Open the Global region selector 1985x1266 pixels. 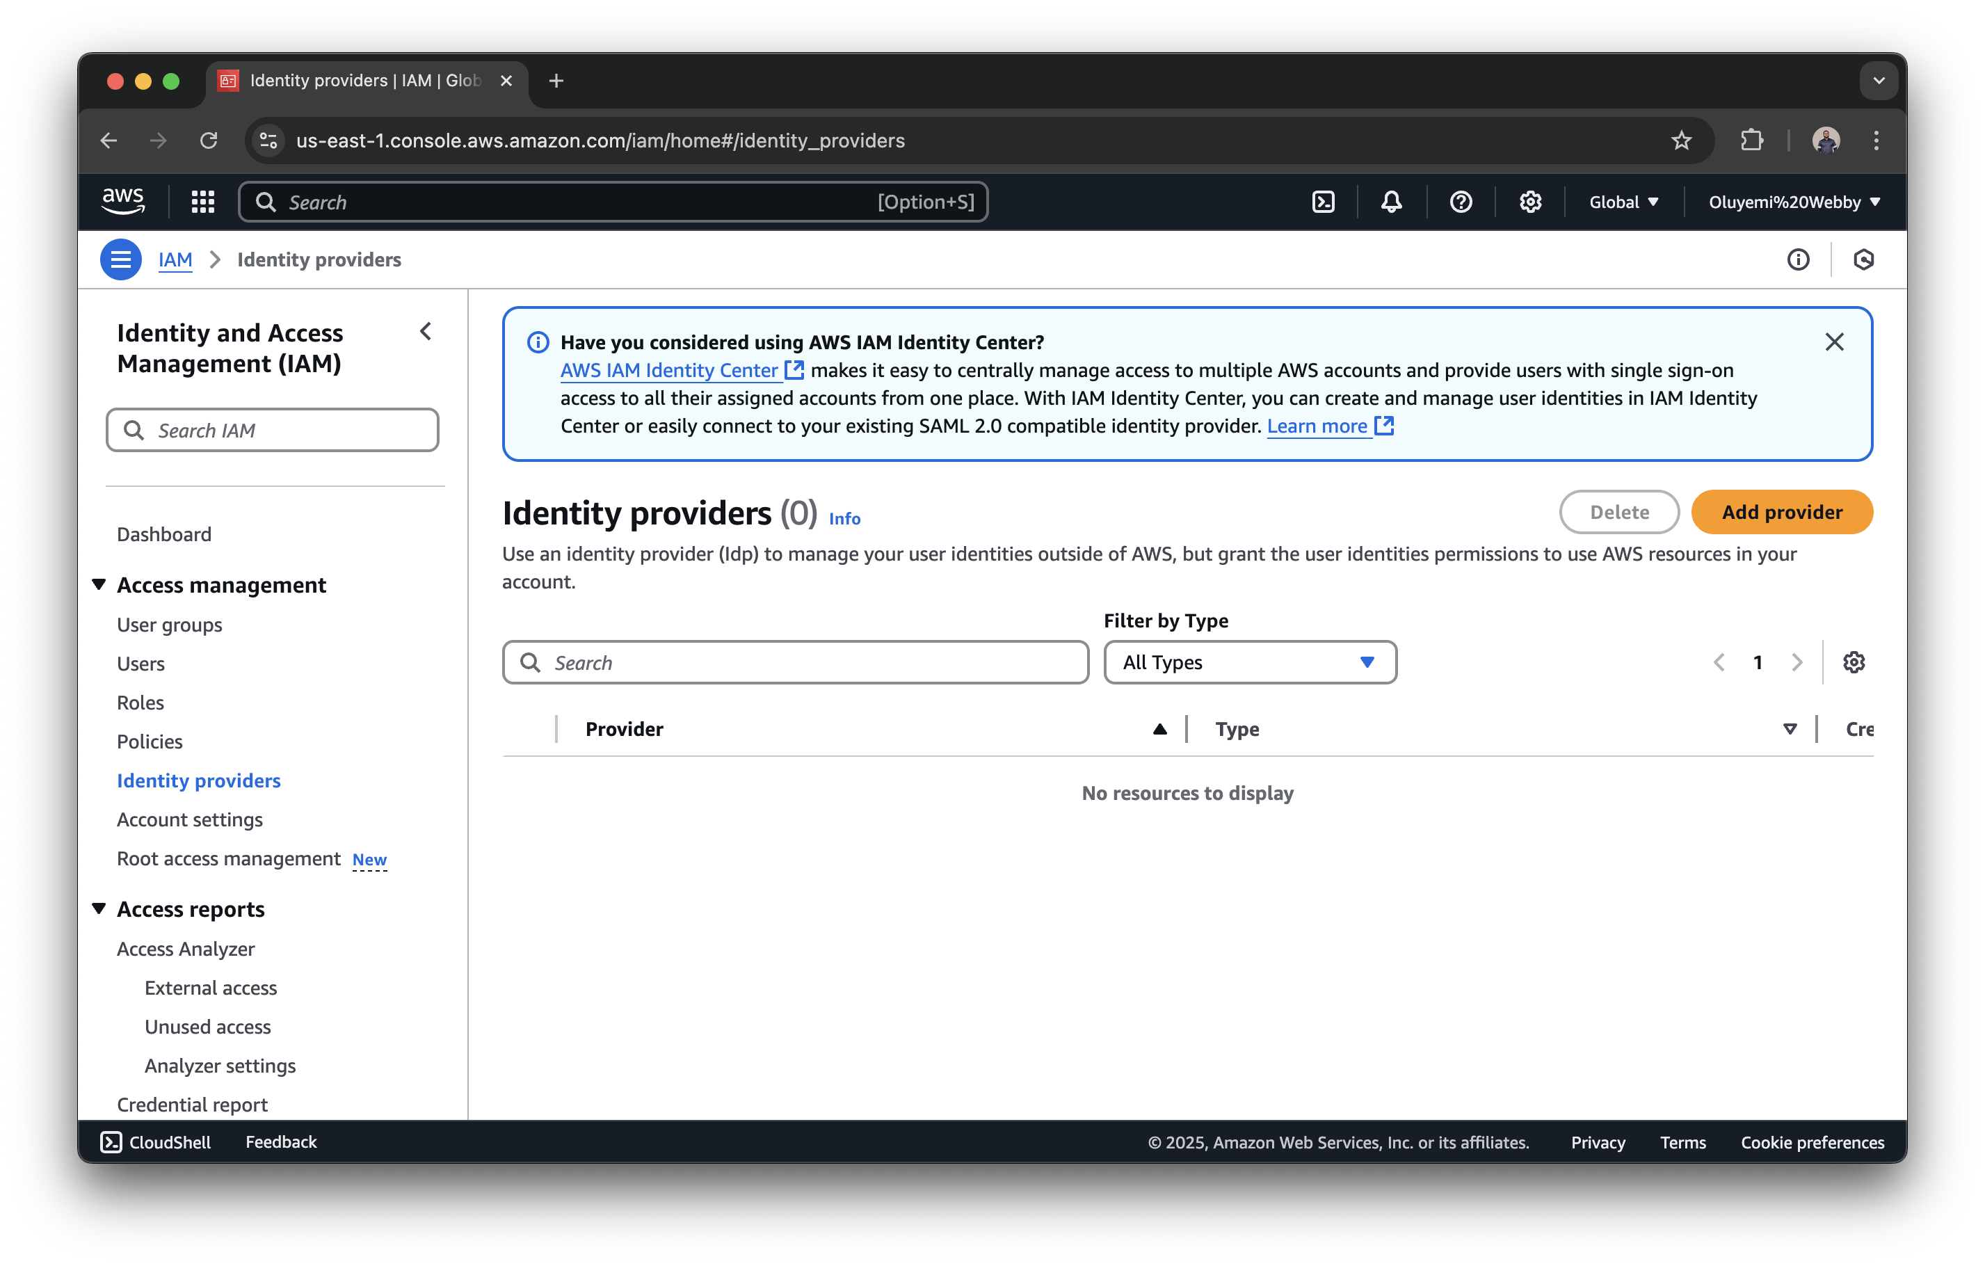point(1621,201)
